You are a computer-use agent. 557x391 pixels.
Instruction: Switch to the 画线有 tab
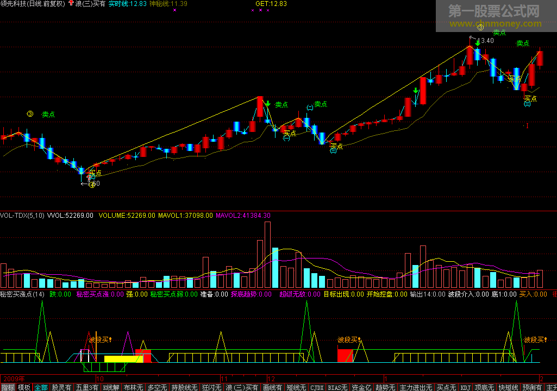pos(272,387)
